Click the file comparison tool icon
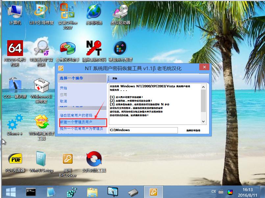 [x=94, y=161]
